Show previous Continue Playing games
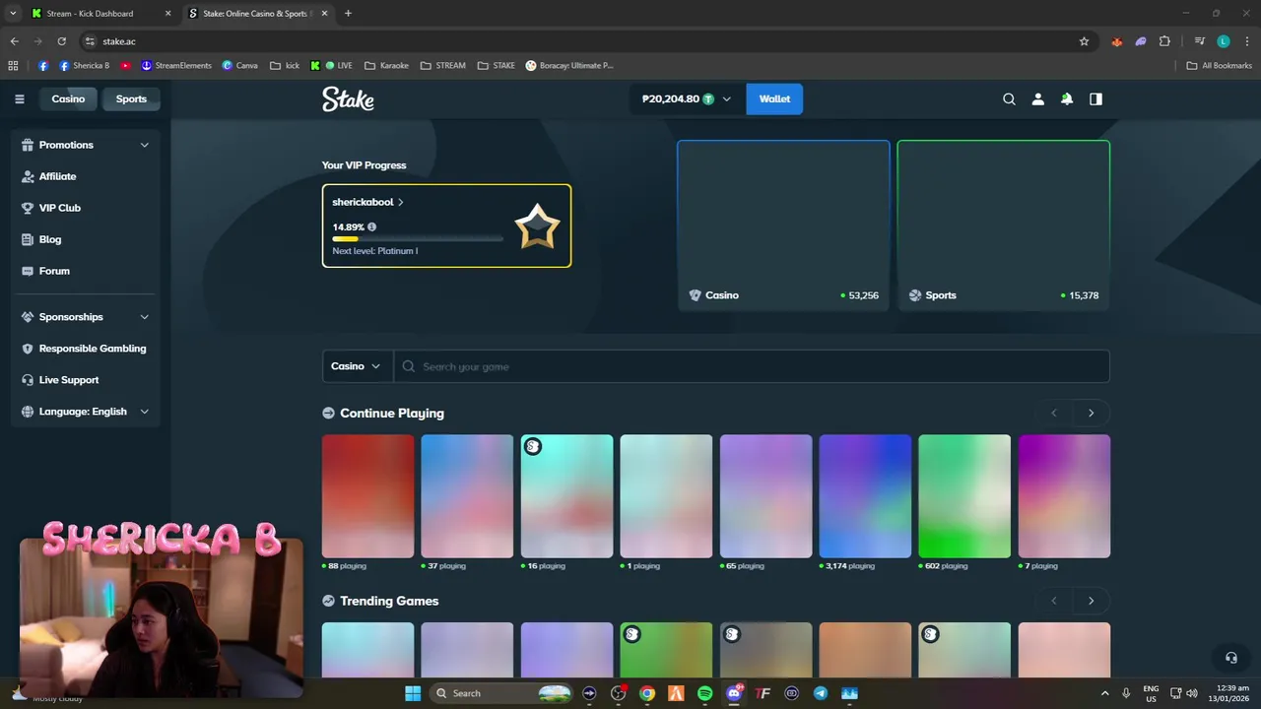1261x709 pixels. 1054,413
